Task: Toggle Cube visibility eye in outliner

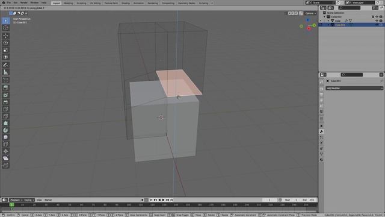Action: point(377,21)
